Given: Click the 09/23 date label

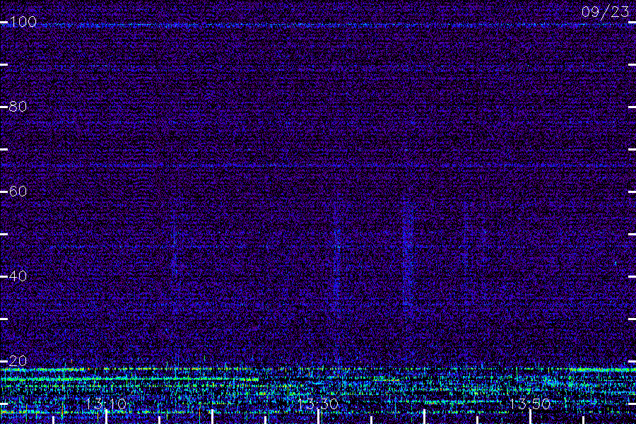Looking at the screenshot, I should tap(605, 12).
